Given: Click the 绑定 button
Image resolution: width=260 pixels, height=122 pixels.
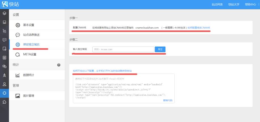Looking at the screenshot, I should [x=160, y=49].
